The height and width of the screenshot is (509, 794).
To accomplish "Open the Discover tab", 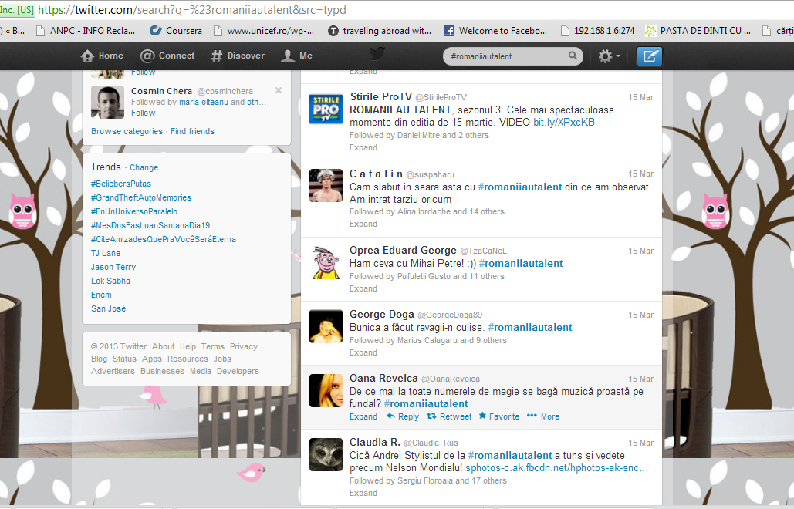I will (238, 56).
